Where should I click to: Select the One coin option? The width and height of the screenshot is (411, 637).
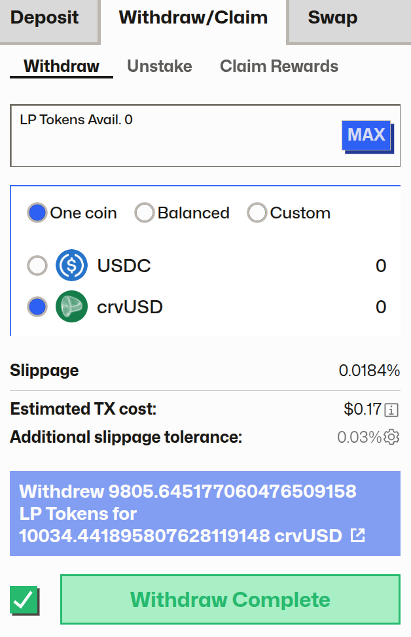click(x=37, y=213)
